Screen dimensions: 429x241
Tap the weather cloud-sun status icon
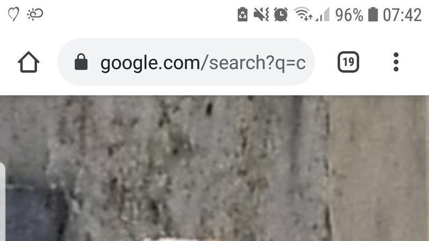coord(35,14)
